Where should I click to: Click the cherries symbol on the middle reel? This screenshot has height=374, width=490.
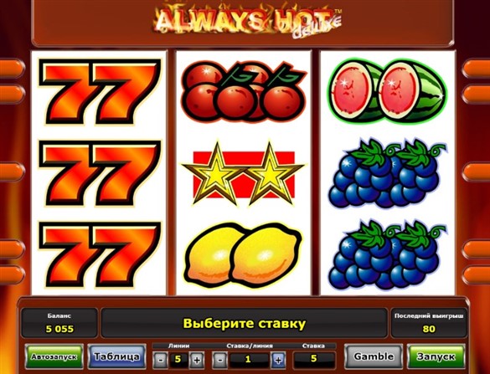[244, 92]
